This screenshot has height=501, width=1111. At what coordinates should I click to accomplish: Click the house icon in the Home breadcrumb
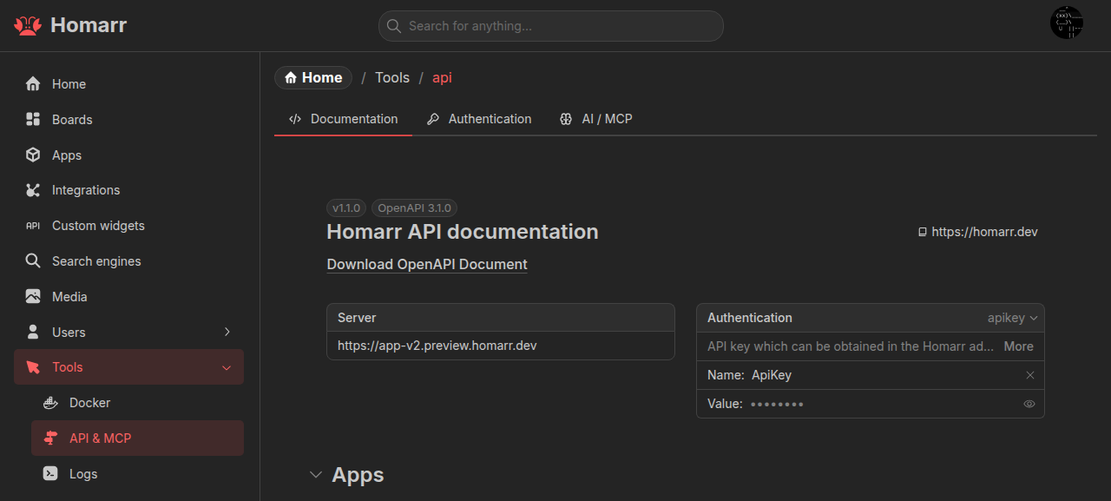(291, 78)
